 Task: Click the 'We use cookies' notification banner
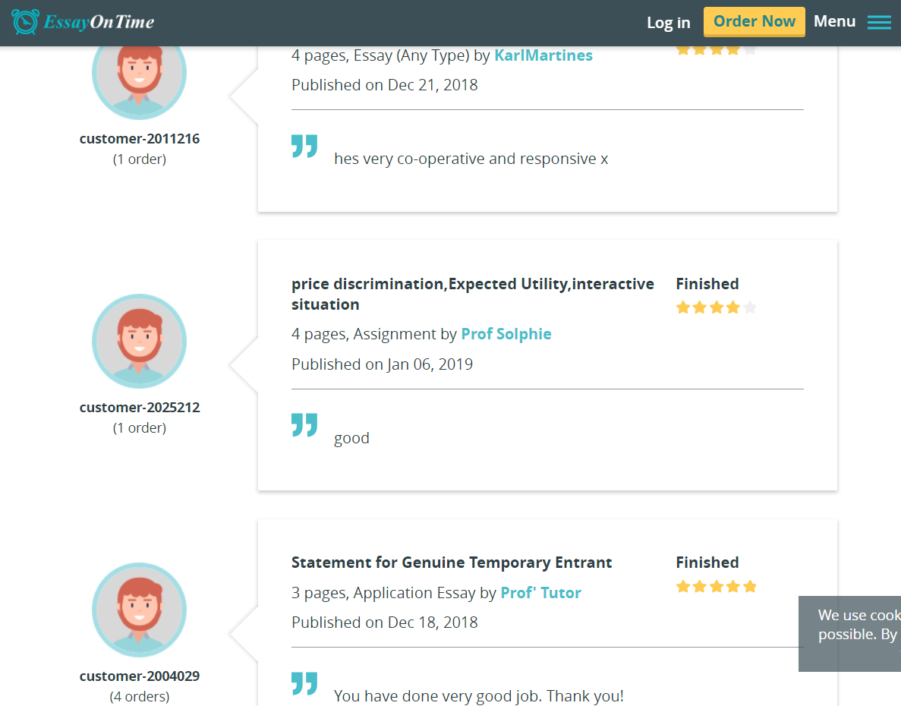[850, 634]
